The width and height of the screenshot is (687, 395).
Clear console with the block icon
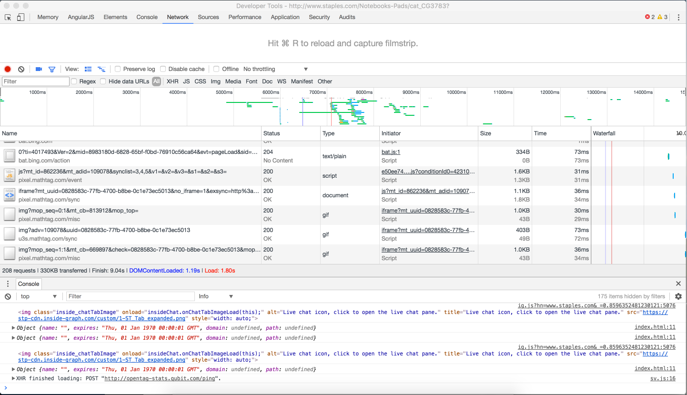pyautogui.click(x=8, y=296)
